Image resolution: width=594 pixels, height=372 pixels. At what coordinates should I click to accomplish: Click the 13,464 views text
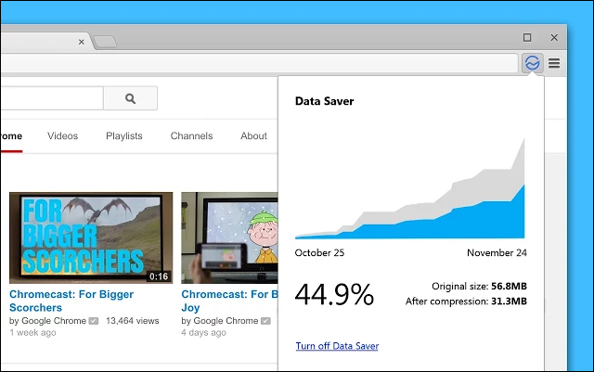133,321
